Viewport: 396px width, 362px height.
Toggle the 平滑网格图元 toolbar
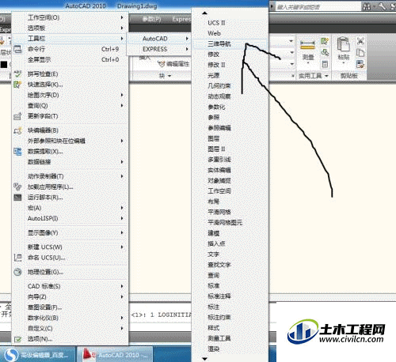tap(230, 223)
